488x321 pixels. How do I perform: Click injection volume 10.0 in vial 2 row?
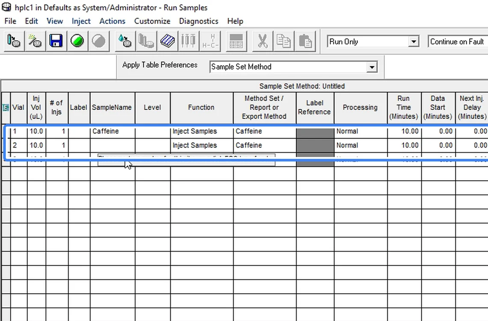pyautogui.click(x=36, y=145)
